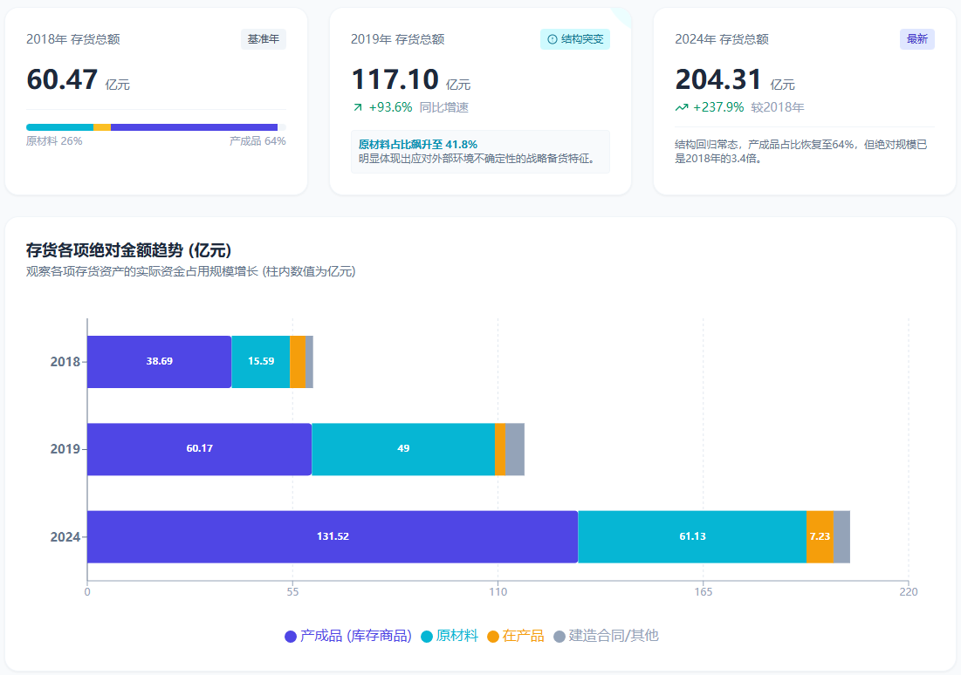This screenshot has height=675, width=961.
Task: Select the 60.17 bar segment for 2019
Action: point(199,448)
